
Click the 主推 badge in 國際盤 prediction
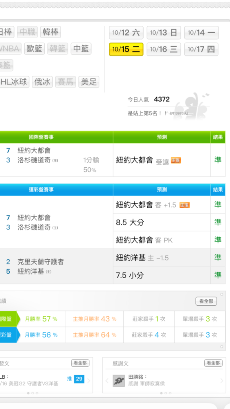pos(176,160)
